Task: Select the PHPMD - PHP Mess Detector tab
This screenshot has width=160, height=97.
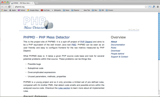Action: click(22, 3)
